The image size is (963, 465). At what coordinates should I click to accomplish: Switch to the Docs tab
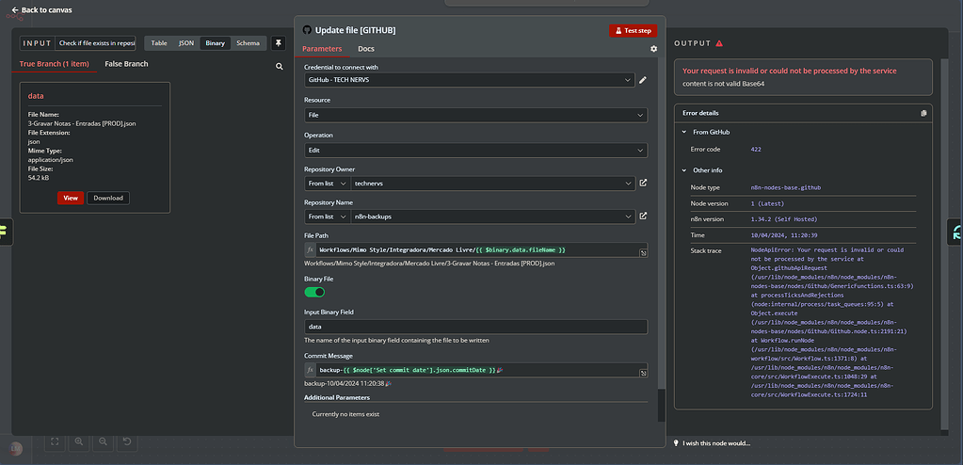pyautogui.click(x=365, y=49)
